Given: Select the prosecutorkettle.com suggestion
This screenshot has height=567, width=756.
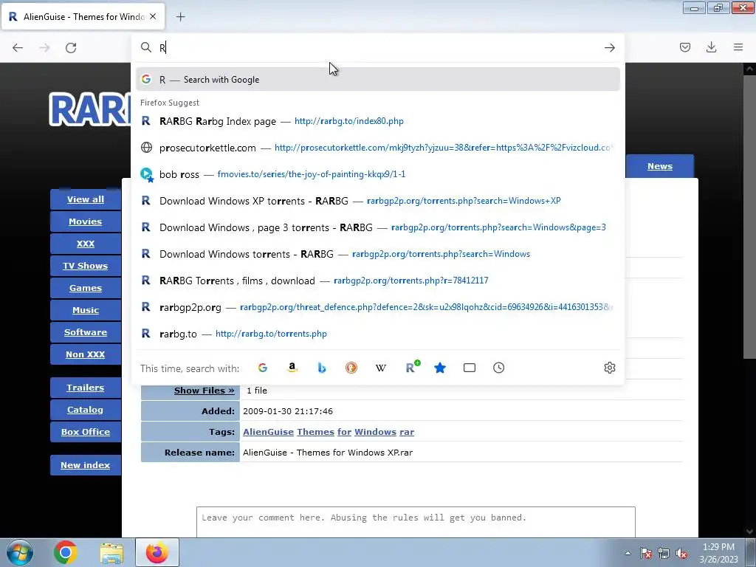Looking at the screenshot, I should click(377, 148).
